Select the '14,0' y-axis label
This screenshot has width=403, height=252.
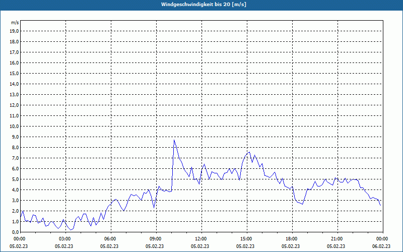click(14, 84)
